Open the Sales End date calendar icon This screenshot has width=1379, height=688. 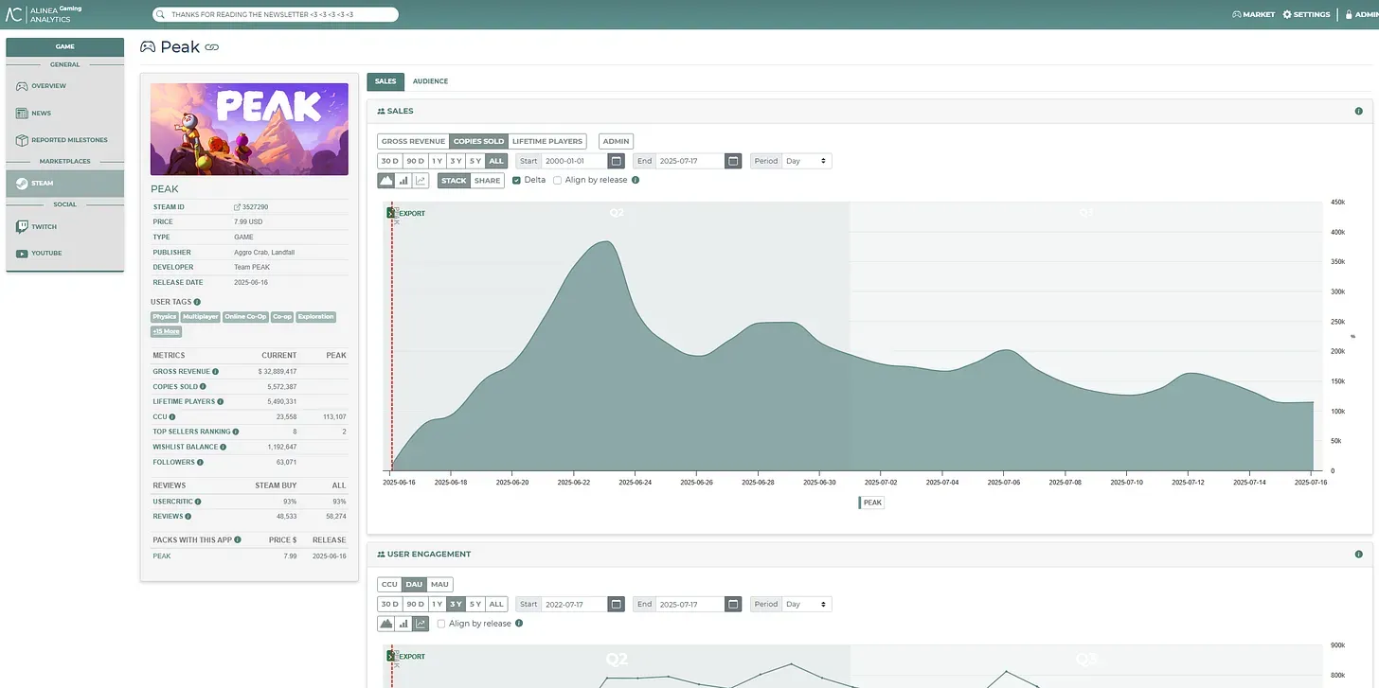pos(733,161)
